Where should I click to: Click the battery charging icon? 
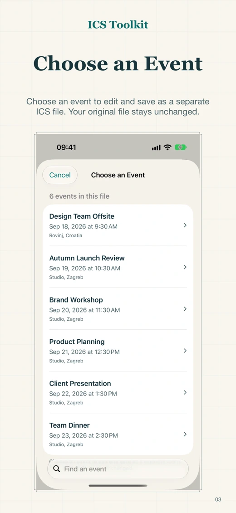181,147
